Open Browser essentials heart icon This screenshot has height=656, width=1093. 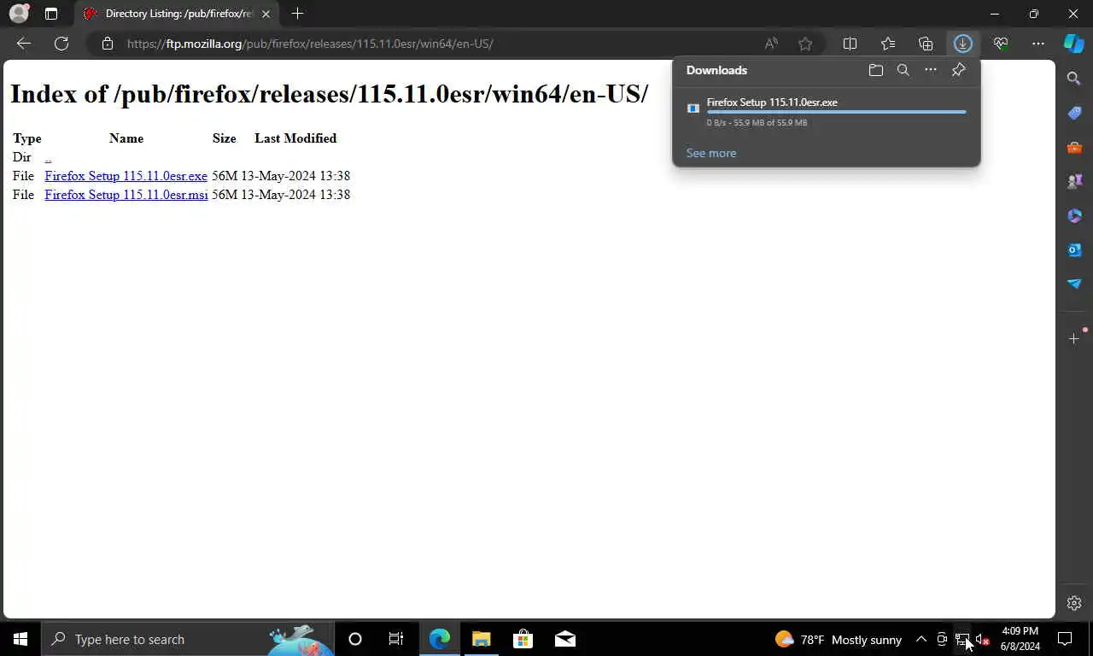click(x=1001, y=44)
